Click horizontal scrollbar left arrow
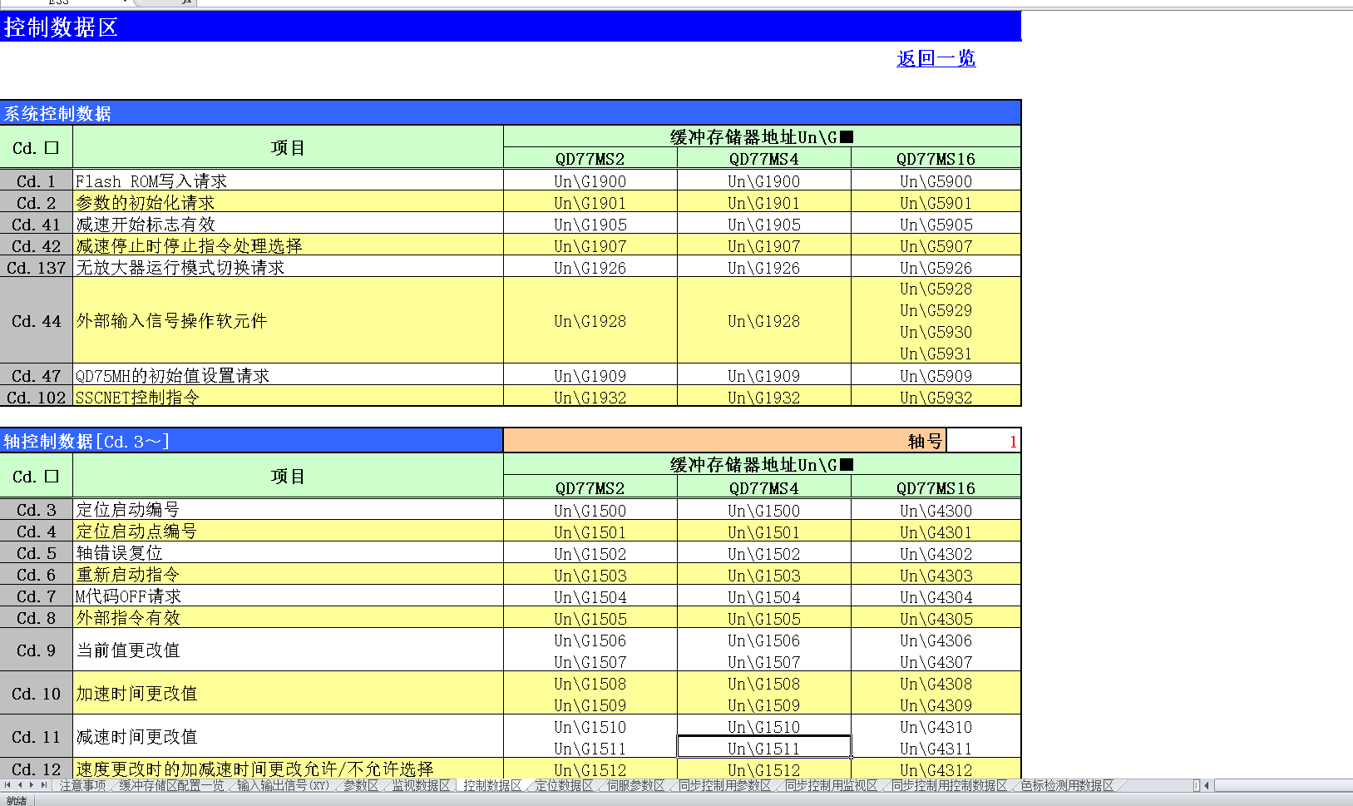1353x806 pixels. pyautogui.click(x=1207, y=785)
